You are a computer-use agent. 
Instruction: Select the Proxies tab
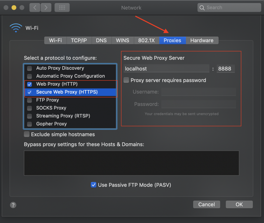pos(172,40)
